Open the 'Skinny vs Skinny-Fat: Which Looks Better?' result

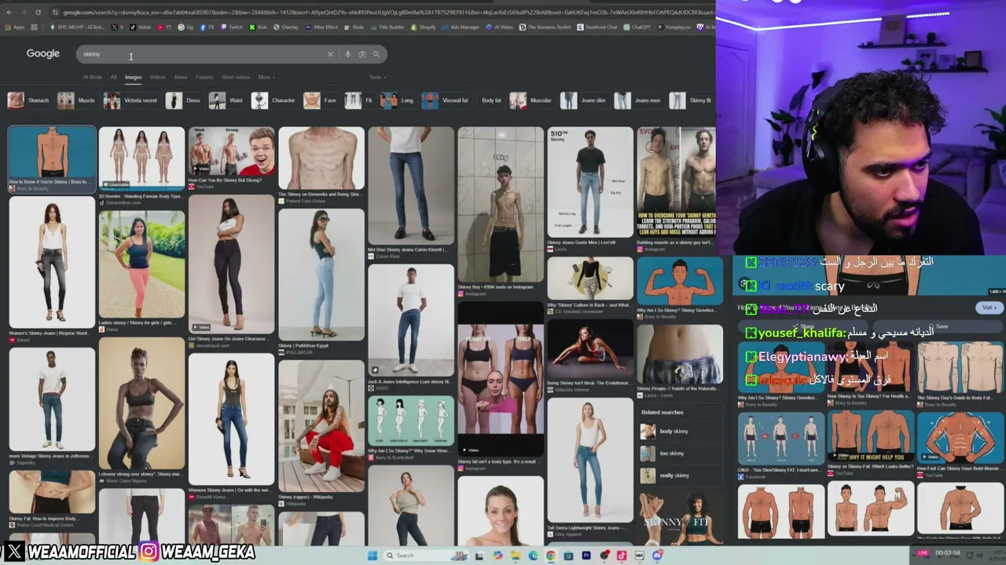click(x=871, y=443)
